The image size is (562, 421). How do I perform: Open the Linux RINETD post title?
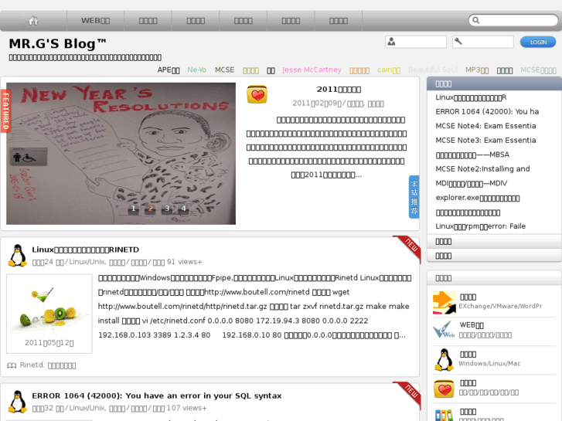(x=85, y=250)
